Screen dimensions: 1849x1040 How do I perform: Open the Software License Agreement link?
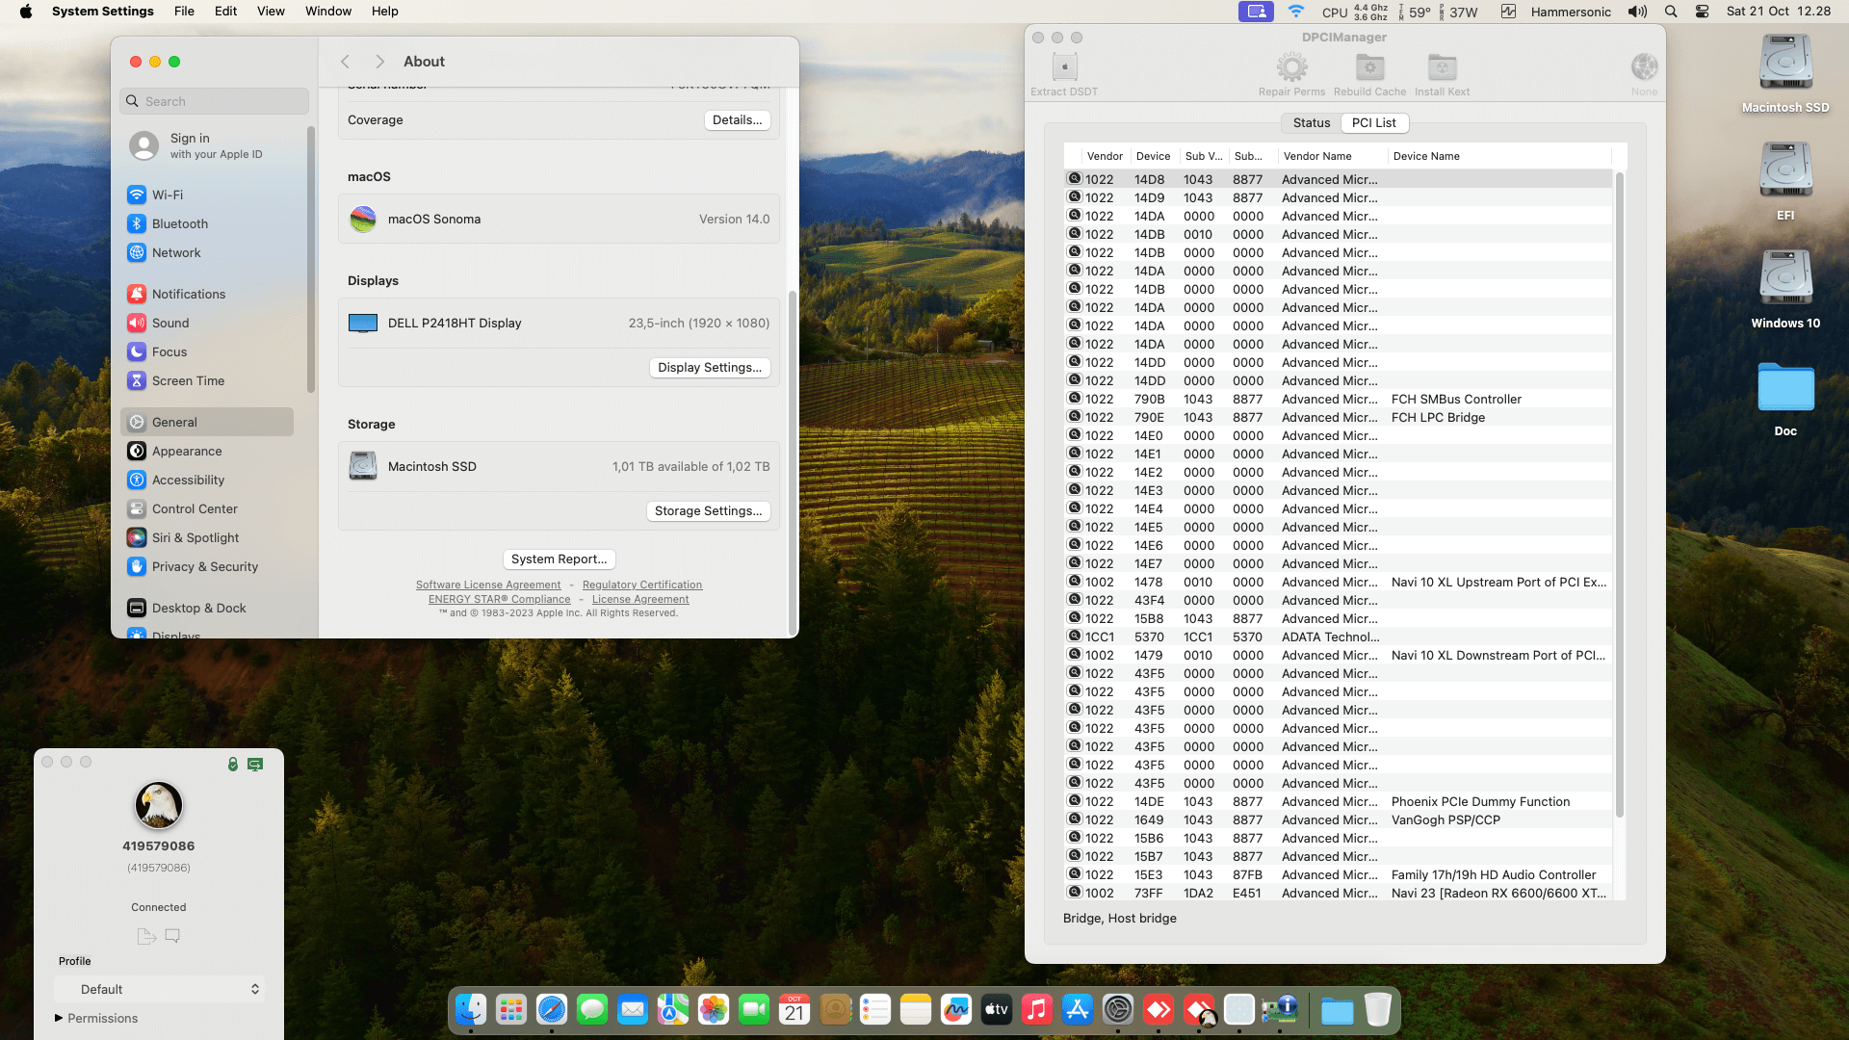488,585
